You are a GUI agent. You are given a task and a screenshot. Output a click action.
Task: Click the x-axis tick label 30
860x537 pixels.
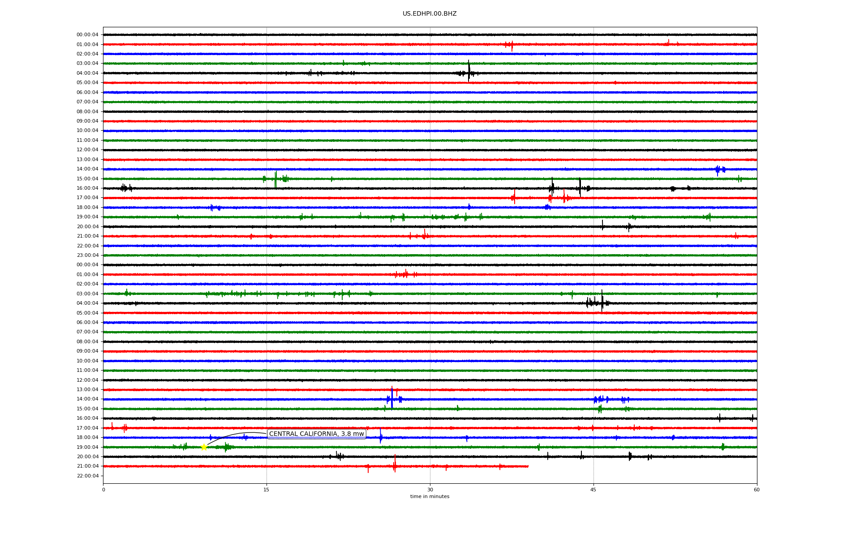tap(430, 490)
